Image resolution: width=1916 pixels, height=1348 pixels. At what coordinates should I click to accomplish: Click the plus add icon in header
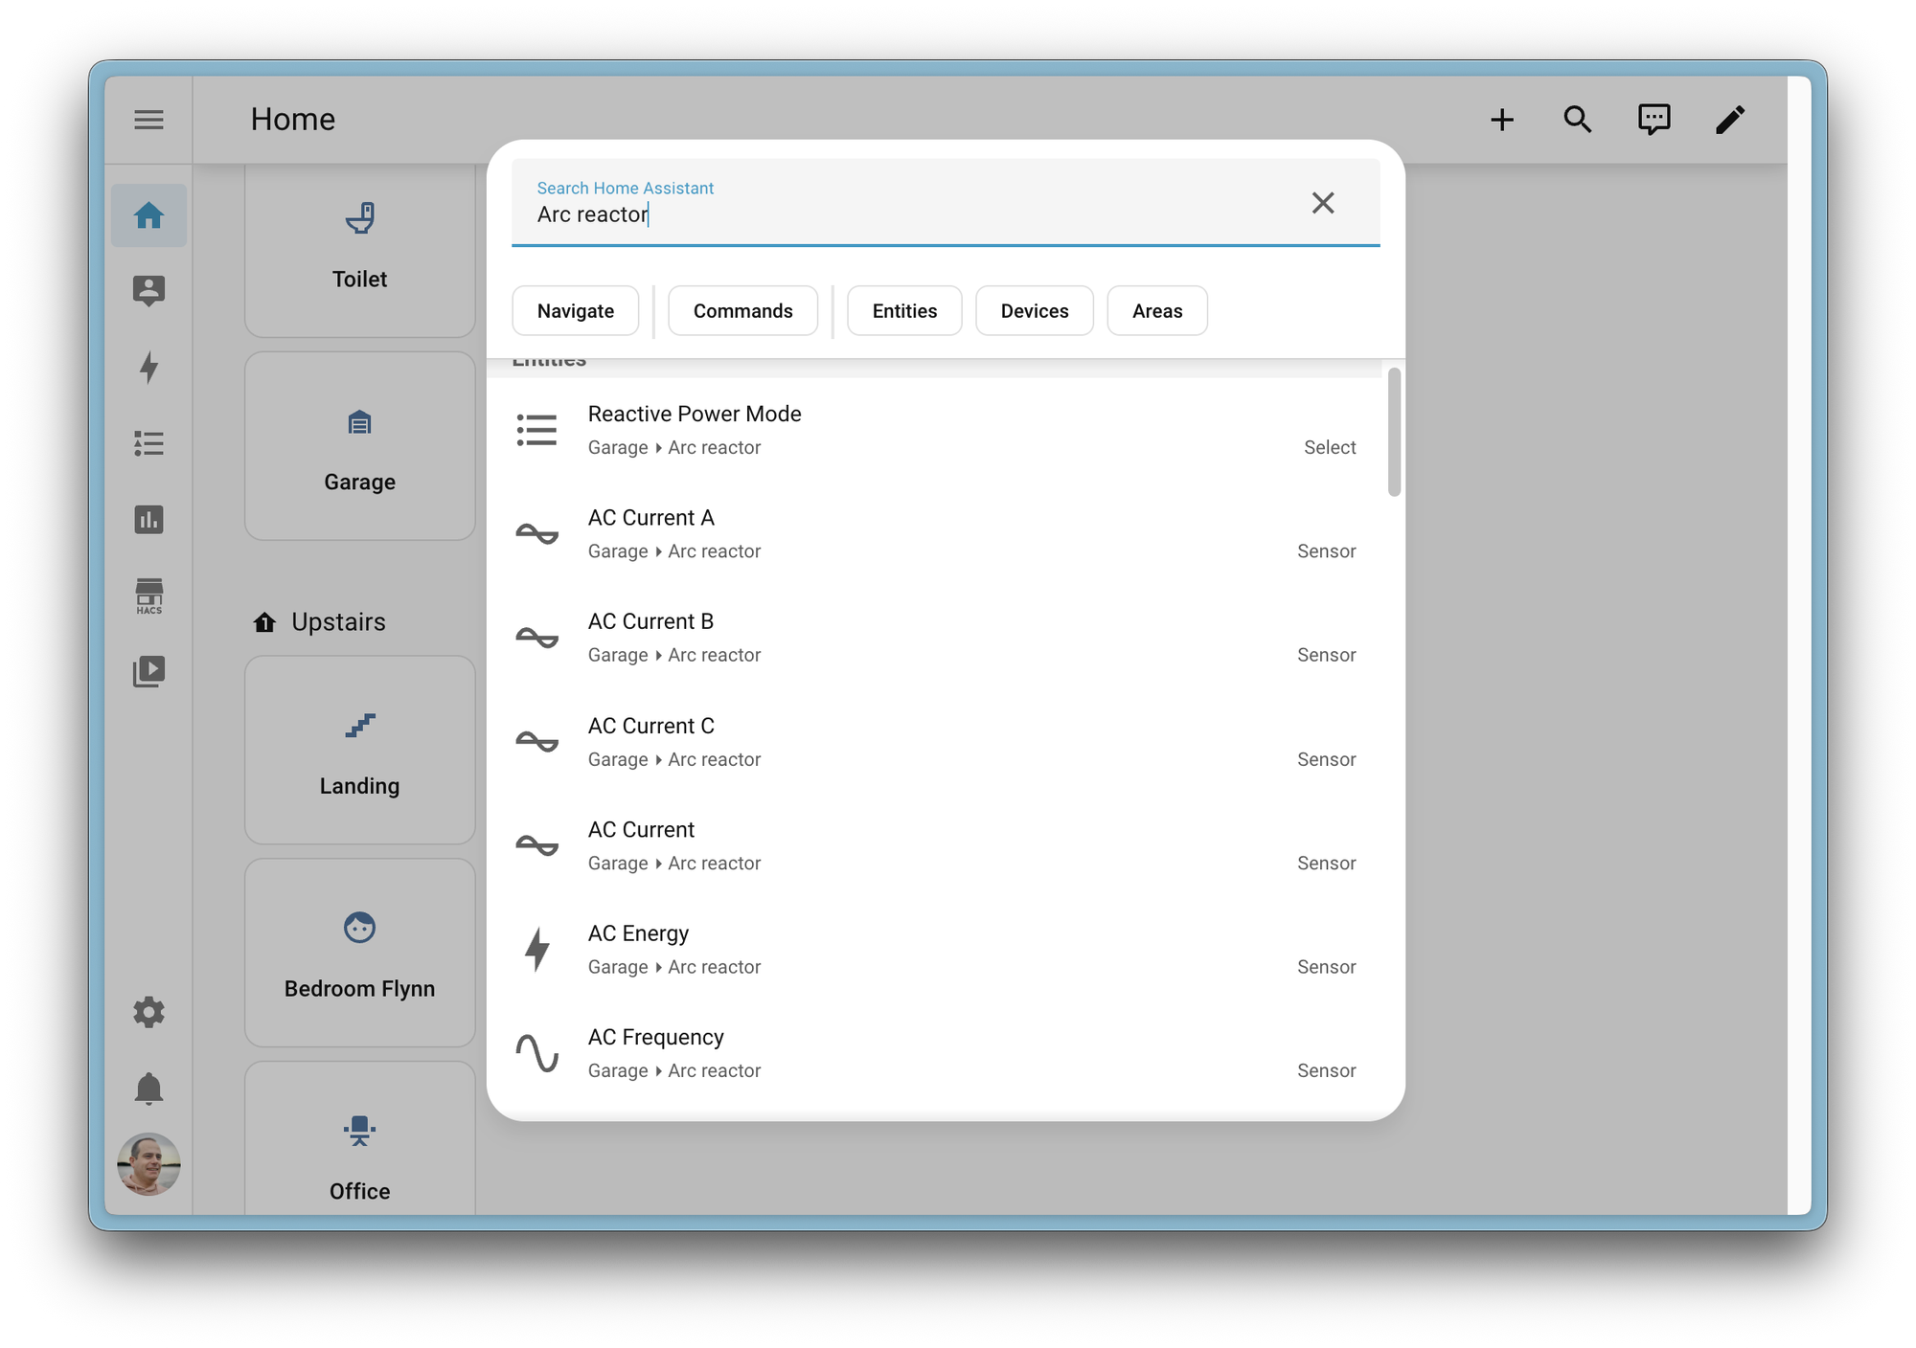(x=1502, y=120)
